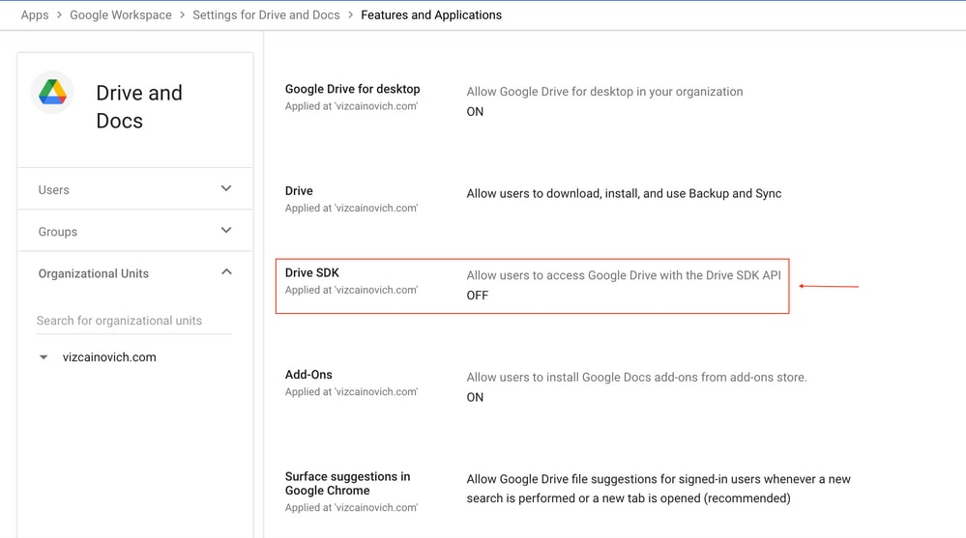The image size is (966, 538).
Task: Open the Google Drive for desktop setting
Action: point(352,89)
